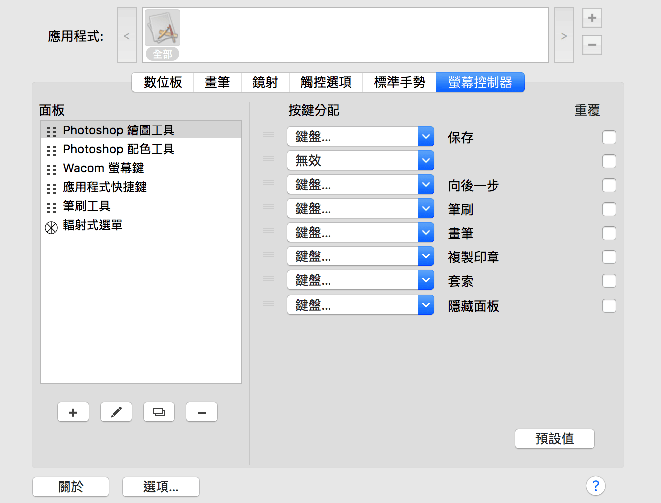The width and height of the screenshot is (661, 503).
Task: Expand key assignment dropdown for 向後一步
Action: click(360, 184)
